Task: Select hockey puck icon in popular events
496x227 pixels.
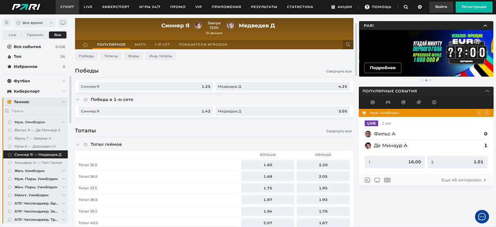Action: click(418, 102)
